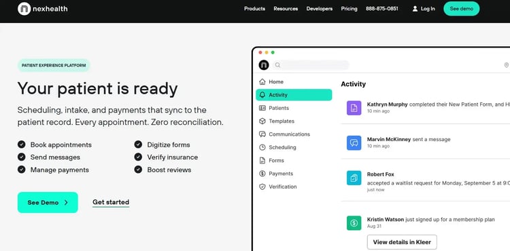Viewport: 510px width, 251px height.
Task: Click the nexhealth logo icon
Action: click(24, 9)
